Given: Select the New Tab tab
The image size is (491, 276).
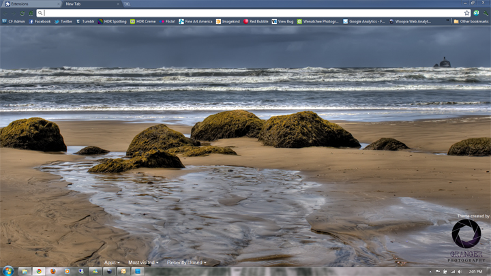Looking at the screenshot, I should 89,4.
